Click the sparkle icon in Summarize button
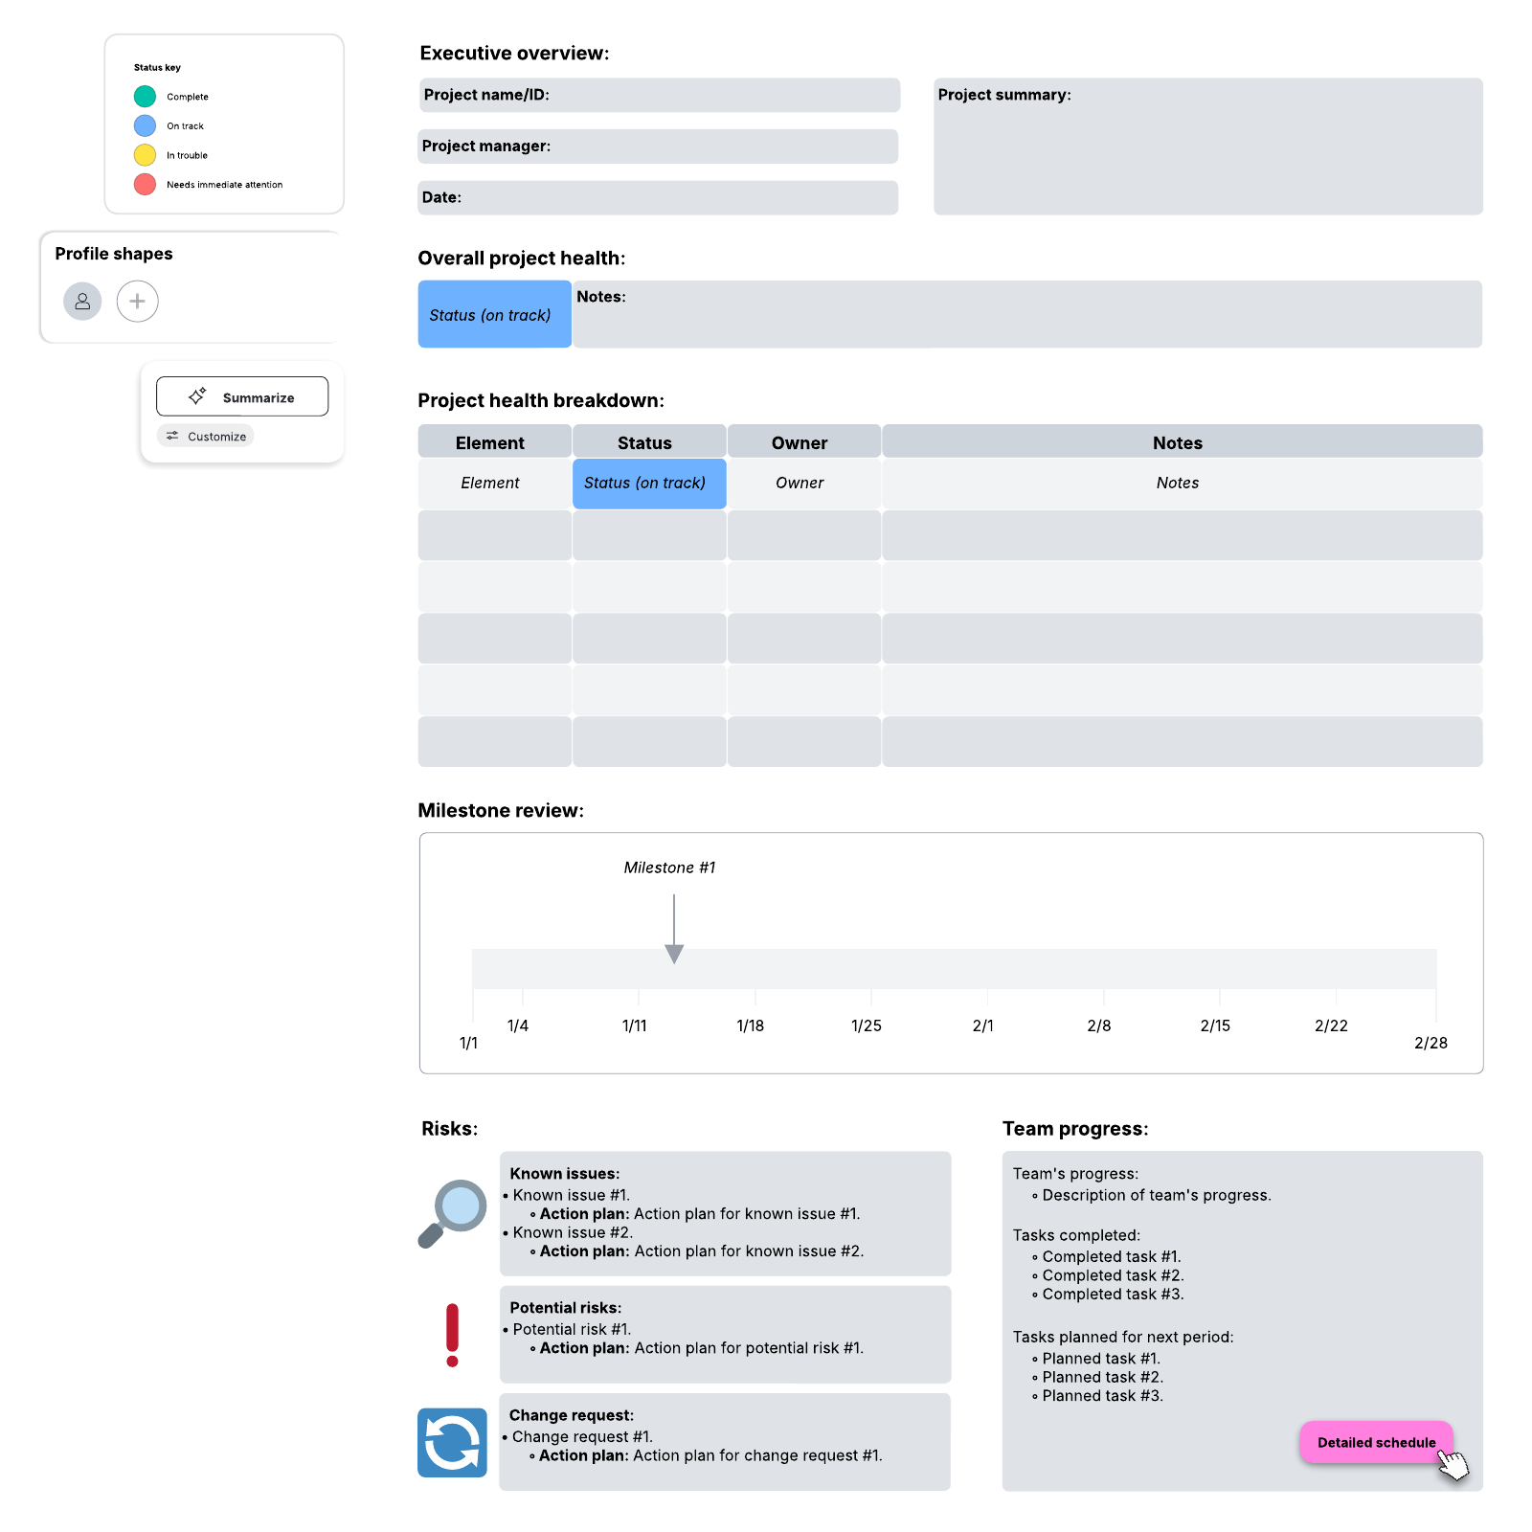 coord(197,396)
